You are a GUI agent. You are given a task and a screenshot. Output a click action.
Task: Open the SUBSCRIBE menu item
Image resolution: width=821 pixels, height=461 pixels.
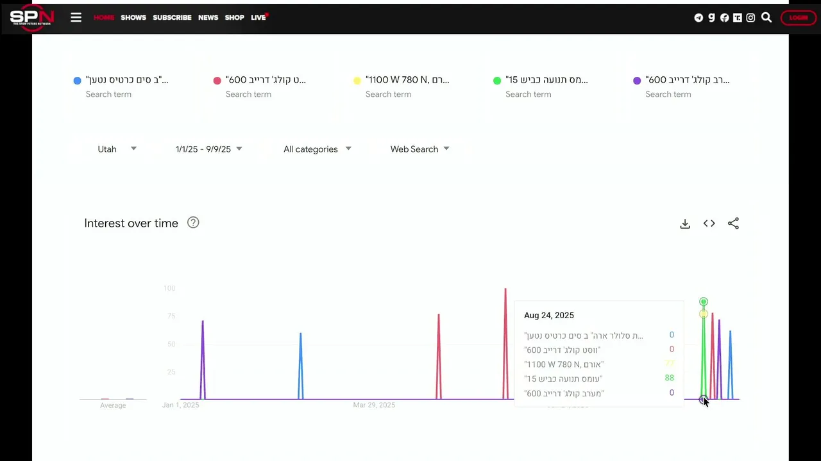[x=172, y=17]
